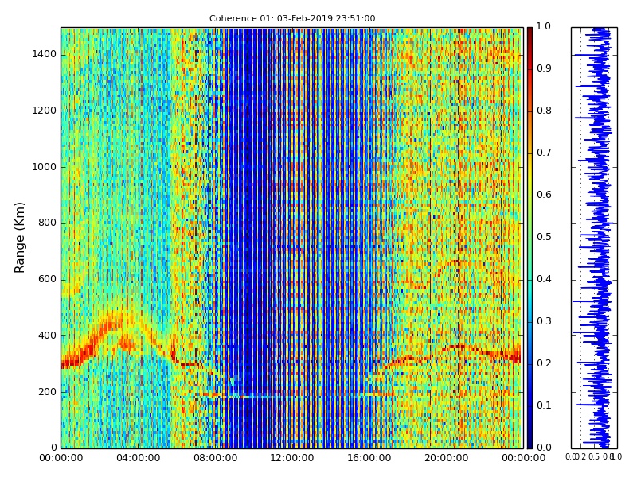The image size is (637, 477).
Task: Click the colorbar label 0.5
Action: click(544, 237)
